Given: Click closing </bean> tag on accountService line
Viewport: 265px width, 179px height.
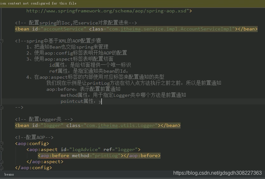Looking at the screenshot, I should [248, 29].
